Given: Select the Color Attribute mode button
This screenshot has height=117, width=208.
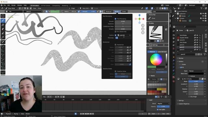Looking at the screenshot, I should [162, 52].
